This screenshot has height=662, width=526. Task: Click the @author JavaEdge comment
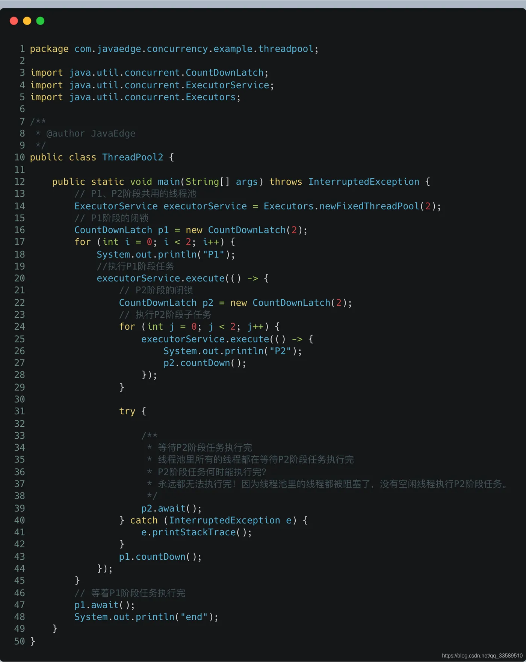(x=91, y=133)
